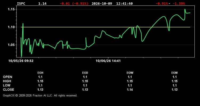The image size is (200, 106).
Task: Select the LOW value in EOD column
Action: click(85, 85)
